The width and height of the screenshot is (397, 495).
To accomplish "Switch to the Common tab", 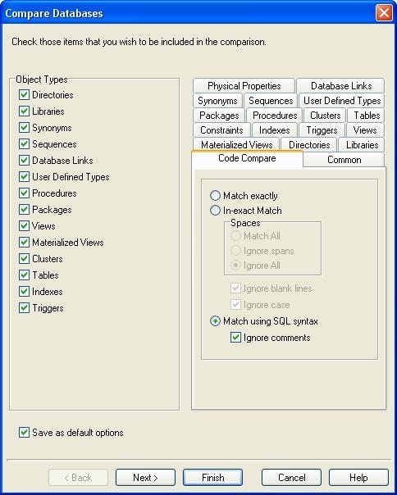I will point(344,160).
